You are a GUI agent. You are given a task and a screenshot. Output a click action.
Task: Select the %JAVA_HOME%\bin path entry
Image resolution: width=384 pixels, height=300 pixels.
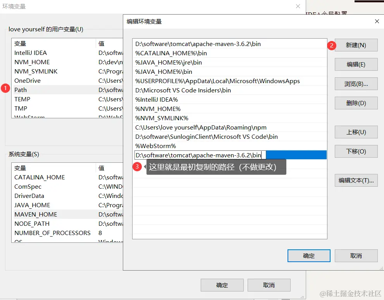click(167, 72)
